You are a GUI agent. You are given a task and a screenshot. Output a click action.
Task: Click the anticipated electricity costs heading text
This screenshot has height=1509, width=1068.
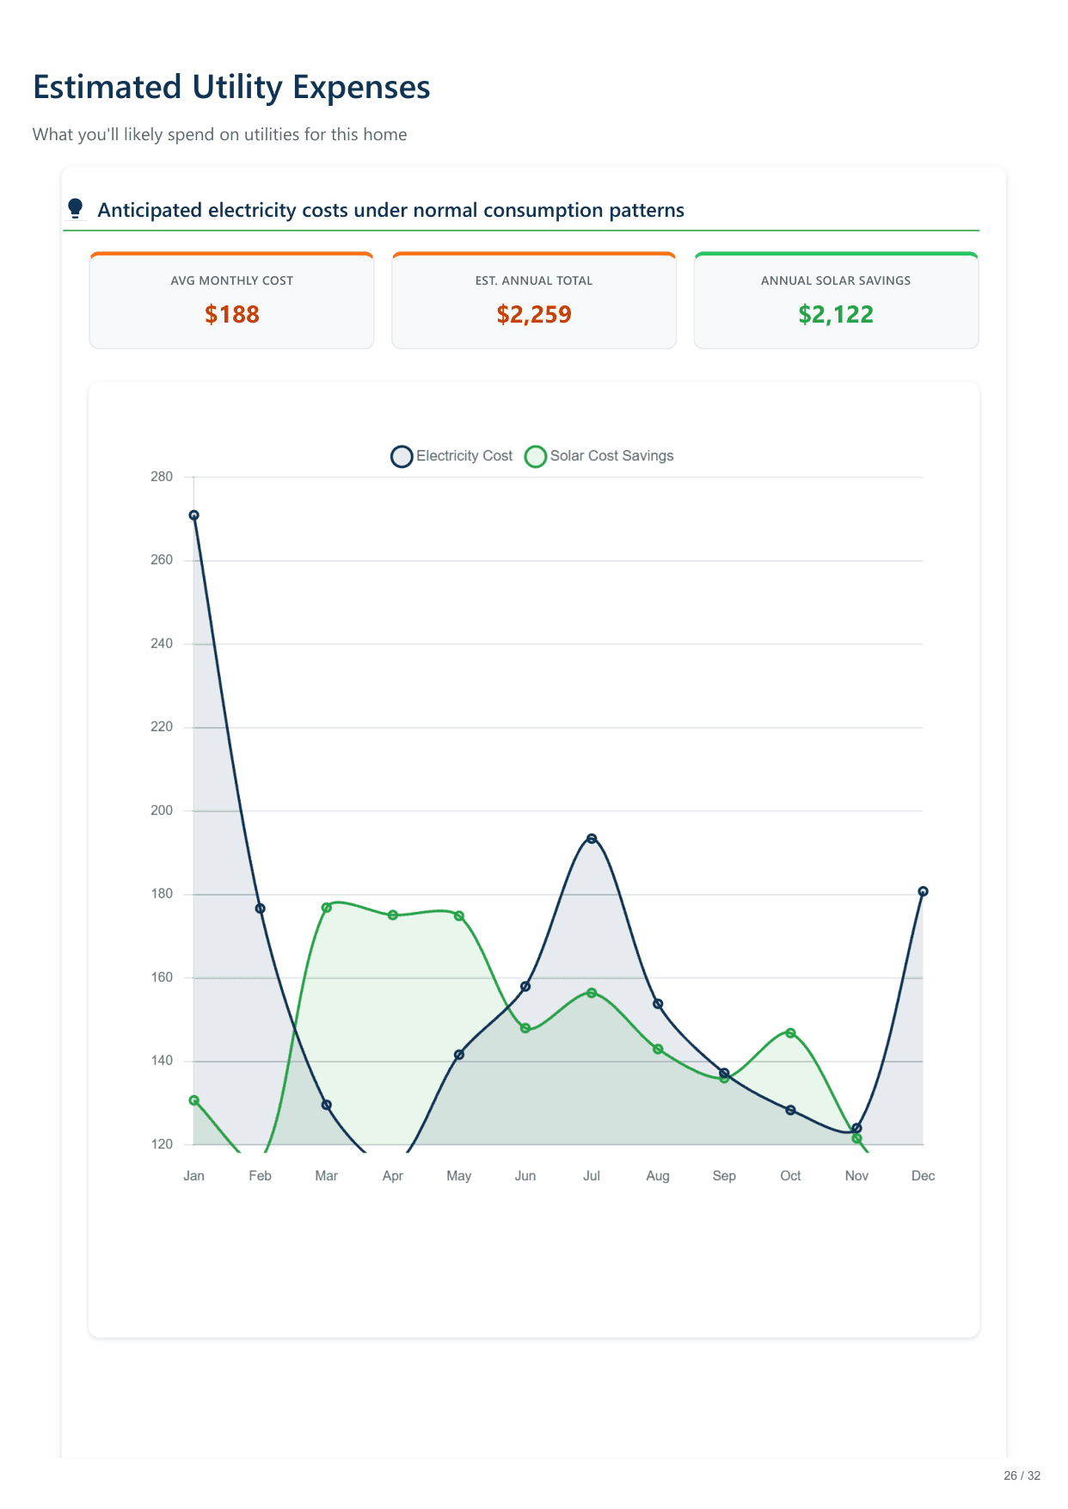pos(390,210)
